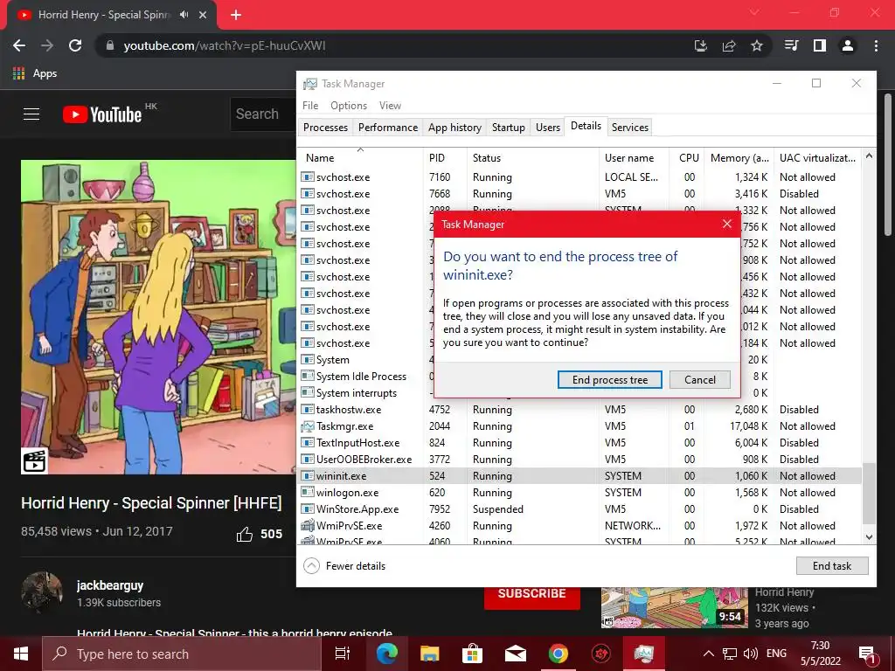Click the Horrid Henry video player

pos(158,316)
